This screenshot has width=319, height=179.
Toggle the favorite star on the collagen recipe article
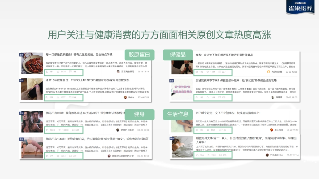tap(58, 72)
